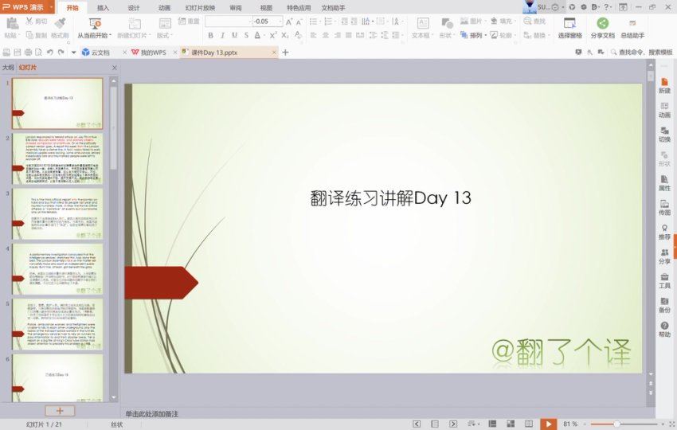The image size is (677, 430).
Task: Click the Find (查找) button
Action: click(x=534, y=21)
